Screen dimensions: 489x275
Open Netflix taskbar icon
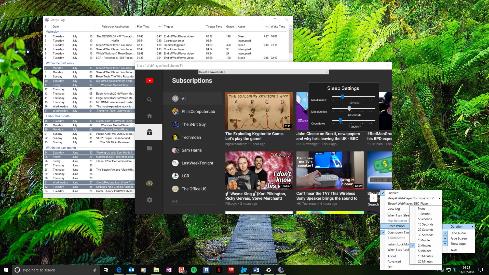(219, 270)
